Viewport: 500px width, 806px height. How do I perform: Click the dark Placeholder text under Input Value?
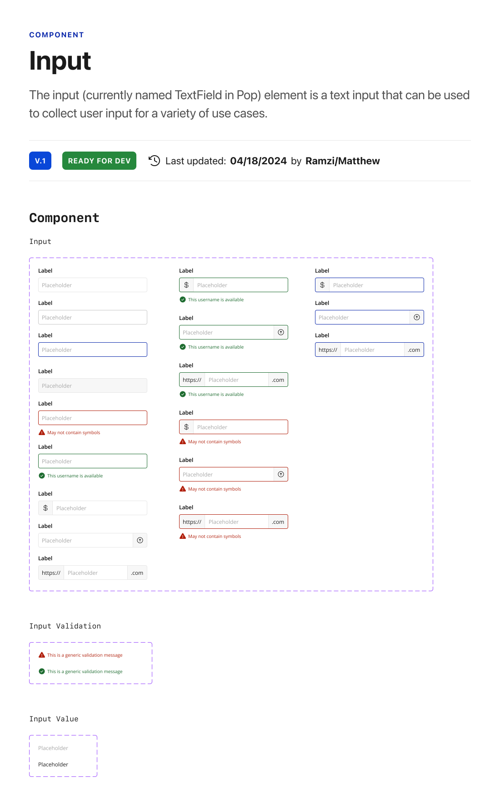(53, 764)
